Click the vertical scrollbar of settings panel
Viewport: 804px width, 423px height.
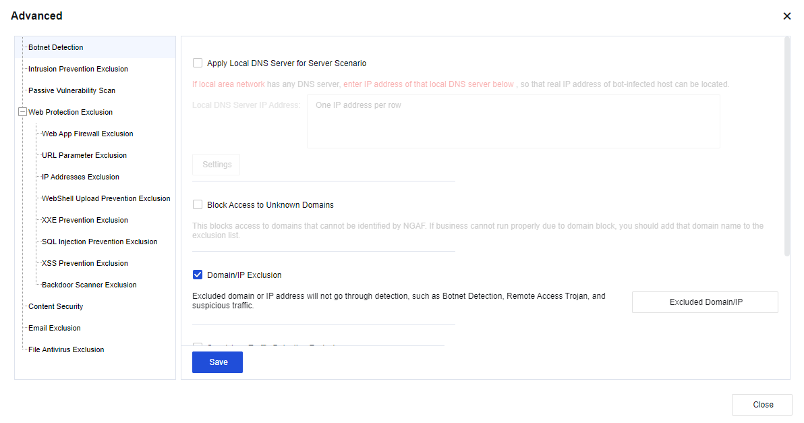point(786,146)
